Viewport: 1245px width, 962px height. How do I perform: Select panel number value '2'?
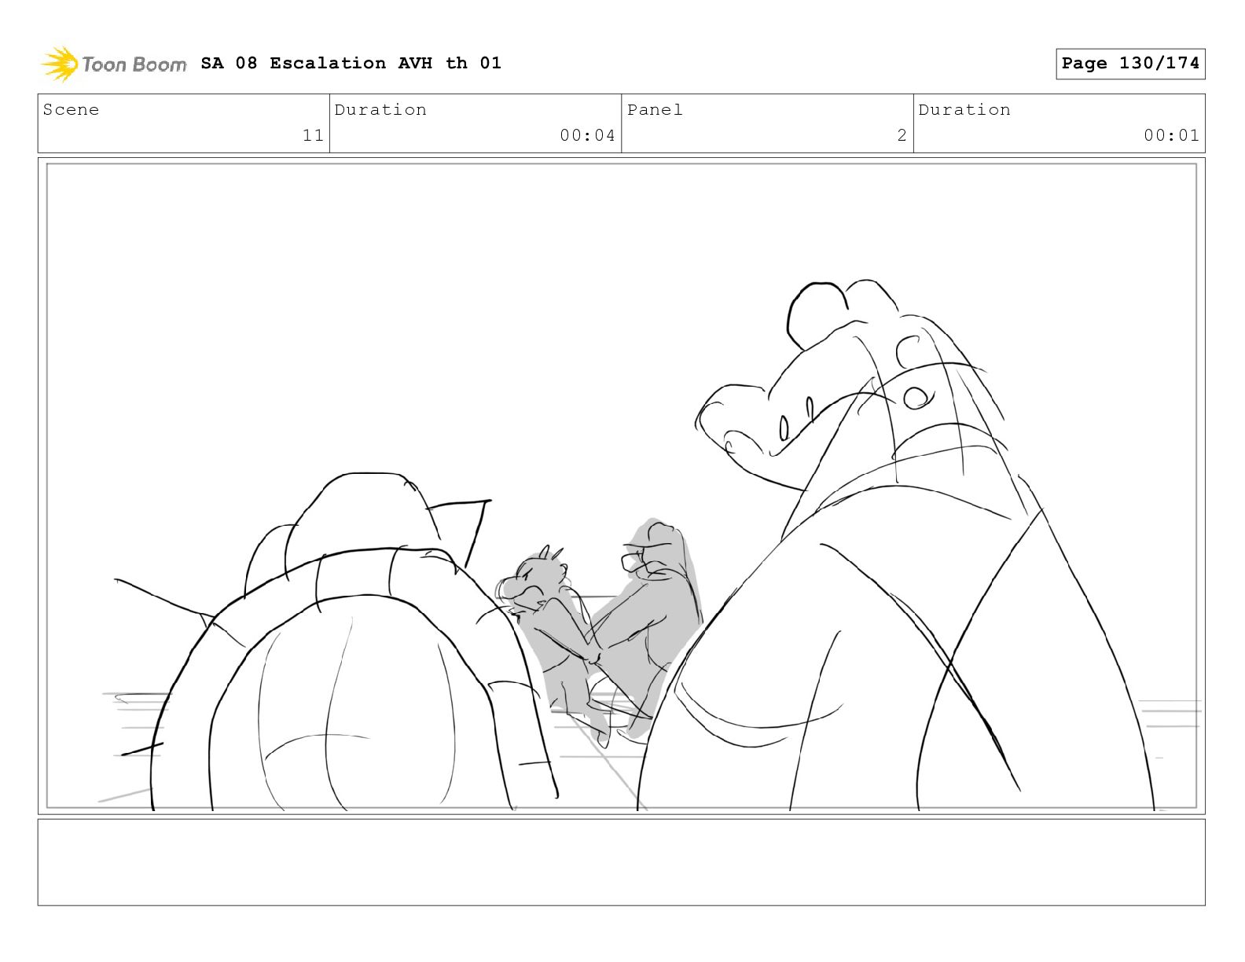(902, 135)
